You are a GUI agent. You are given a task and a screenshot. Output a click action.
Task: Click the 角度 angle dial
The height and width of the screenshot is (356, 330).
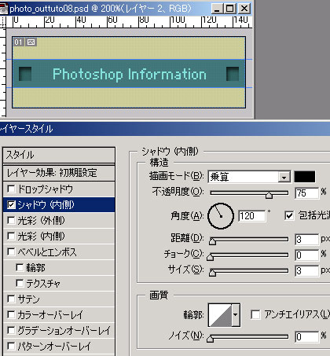[221, 216]
